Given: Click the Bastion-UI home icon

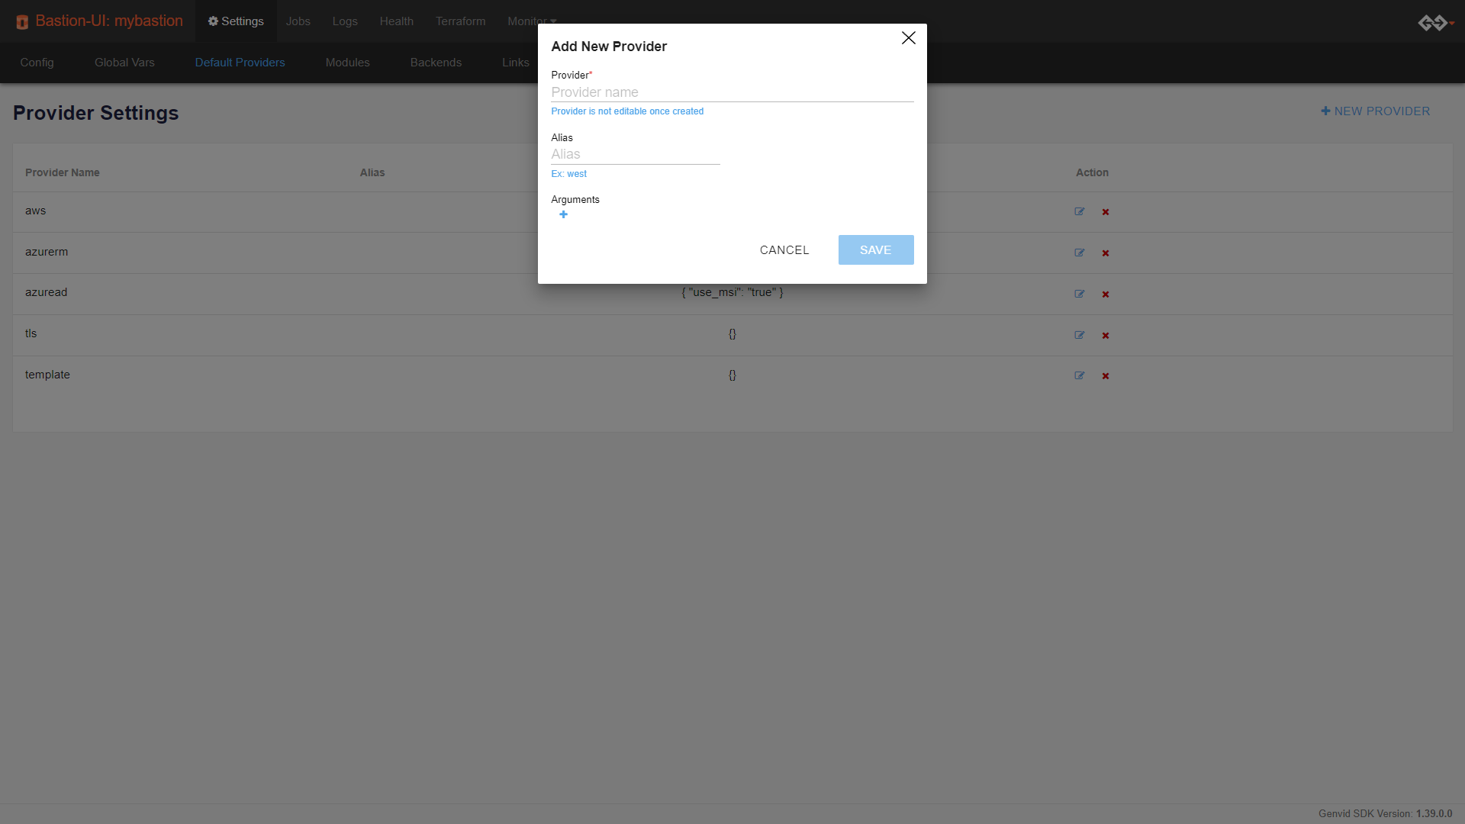Looking at the screenshot, I should coord(22,20).
